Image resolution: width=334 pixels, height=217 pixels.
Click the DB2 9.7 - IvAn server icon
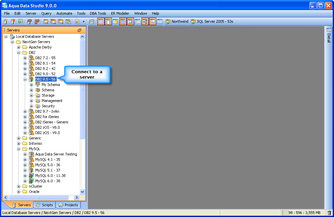tap(32, 111)
